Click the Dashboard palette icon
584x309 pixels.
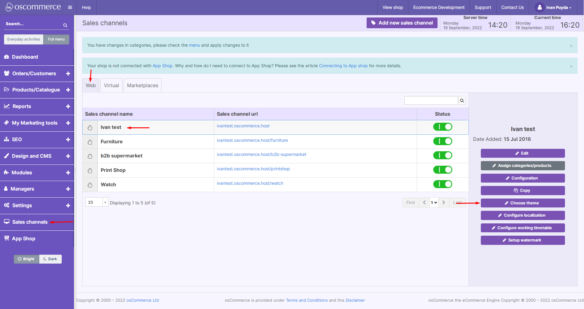click(x=6, y=57)
